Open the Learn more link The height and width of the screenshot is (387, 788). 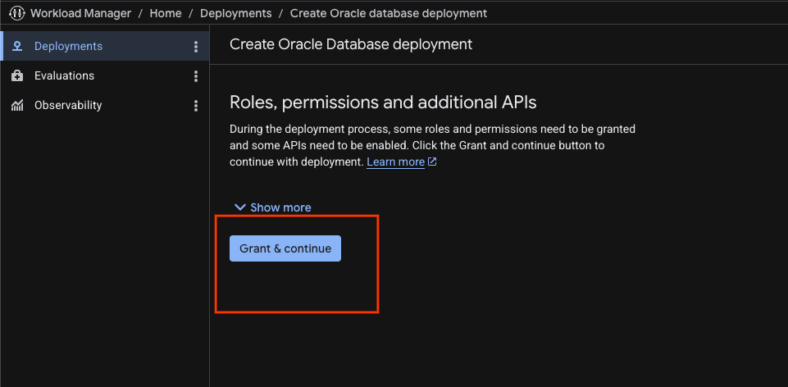pyautogui.click(x=395, y=162)
